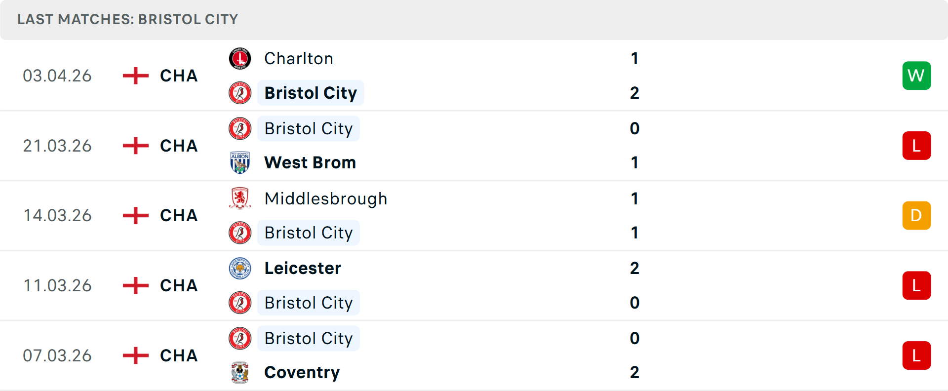This screenshot has height=391, width=948.
Task: Click the 03.04.26 match date
Action: tap(57, 76)
